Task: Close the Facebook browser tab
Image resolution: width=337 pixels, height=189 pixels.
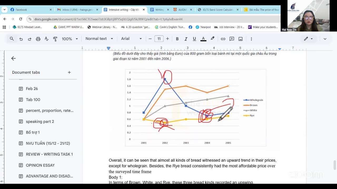Action: (51, 10)
